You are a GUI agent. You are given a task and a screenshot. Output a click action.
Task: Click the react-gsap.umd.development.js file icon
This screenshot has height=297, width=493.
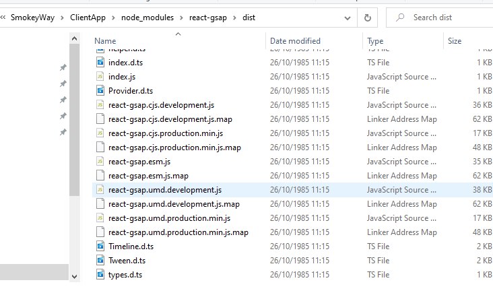click(x=100, y=189)
